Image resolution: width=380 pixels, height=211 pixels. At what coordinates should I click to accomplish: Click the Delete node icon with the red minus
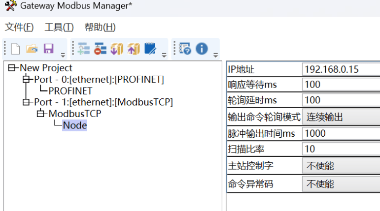click(101, 49)
